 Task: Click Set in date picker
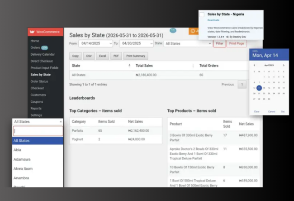coord(283,111)
